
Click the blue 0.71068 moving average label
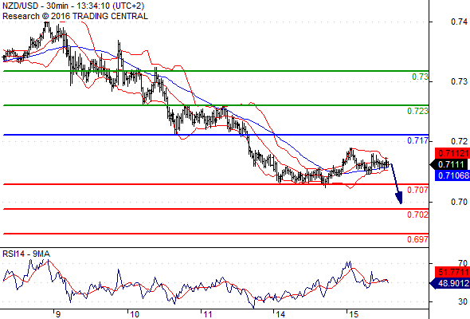pos(452,175)
